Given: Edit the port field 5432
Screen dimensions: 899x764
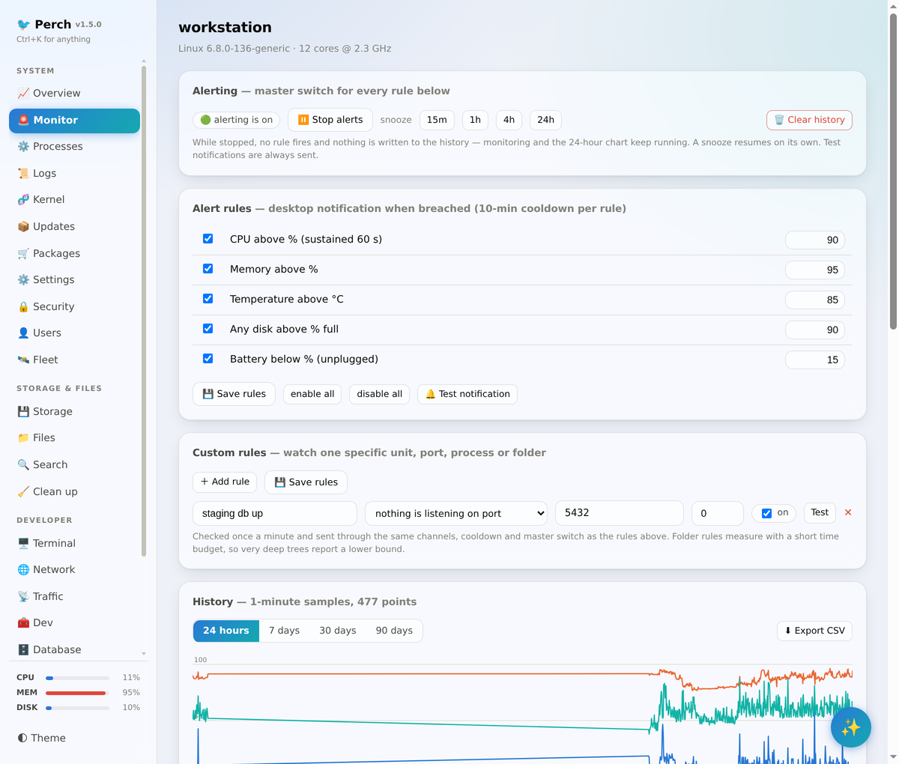Looking at the screenshot, I should [x=620, y=513].
